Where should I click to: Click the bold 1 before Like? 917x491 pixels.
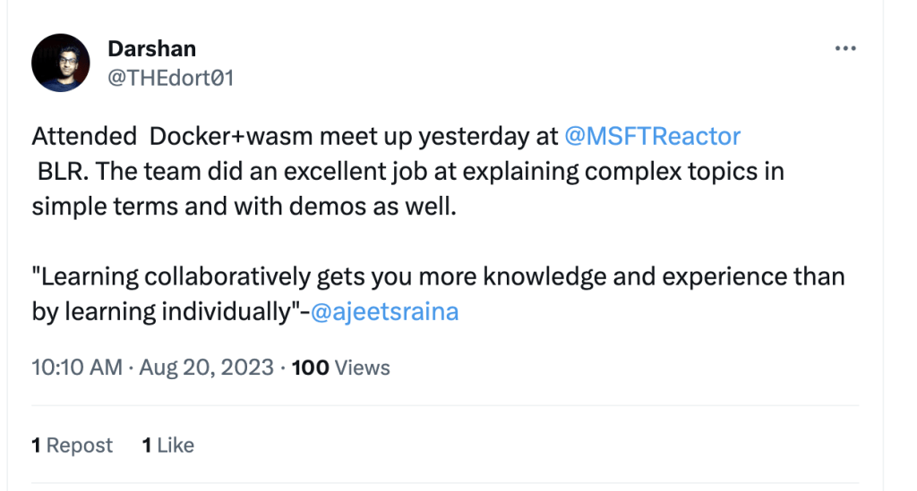[x=146, y=445]
